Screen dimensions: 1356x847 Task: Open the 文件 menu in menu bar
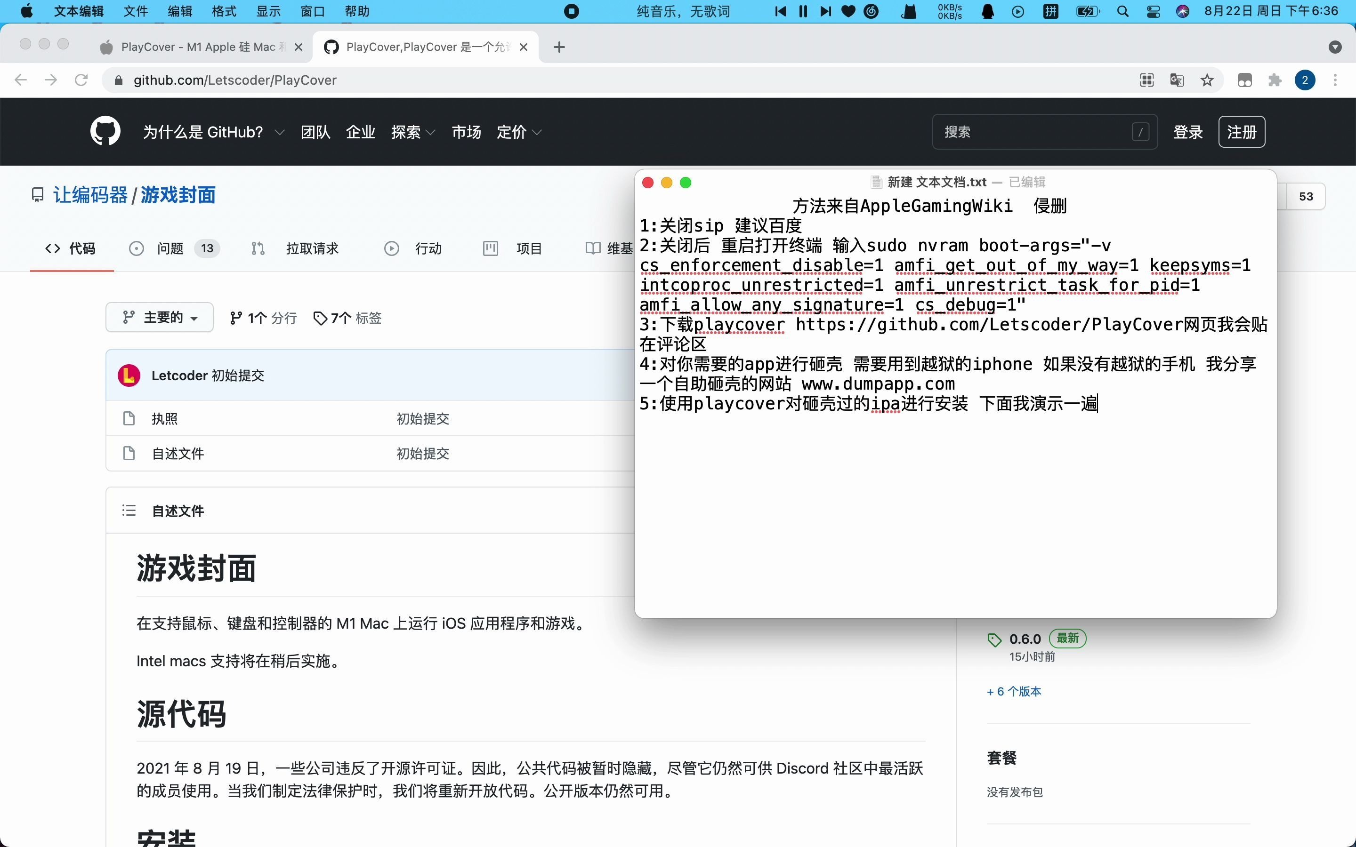click(135, 11)
